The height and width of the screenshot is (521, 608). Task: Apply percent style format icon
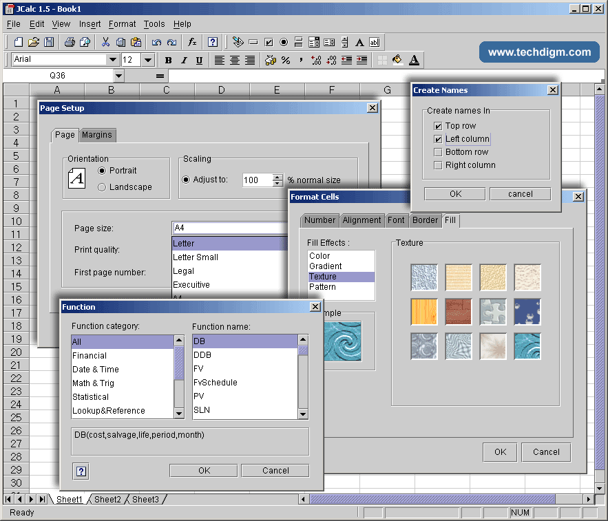(x=285, y=61)
